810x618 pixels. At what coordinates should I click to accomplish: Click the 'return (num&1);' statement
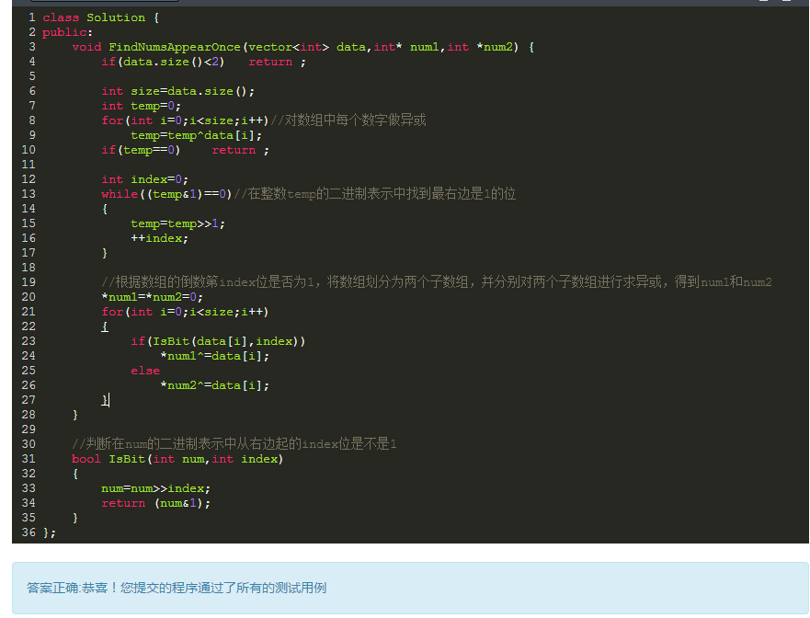(155, 503)
